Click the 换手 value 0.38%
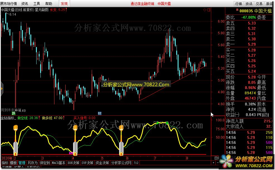This screenshot has width=275, height=170. pos(250,104)
